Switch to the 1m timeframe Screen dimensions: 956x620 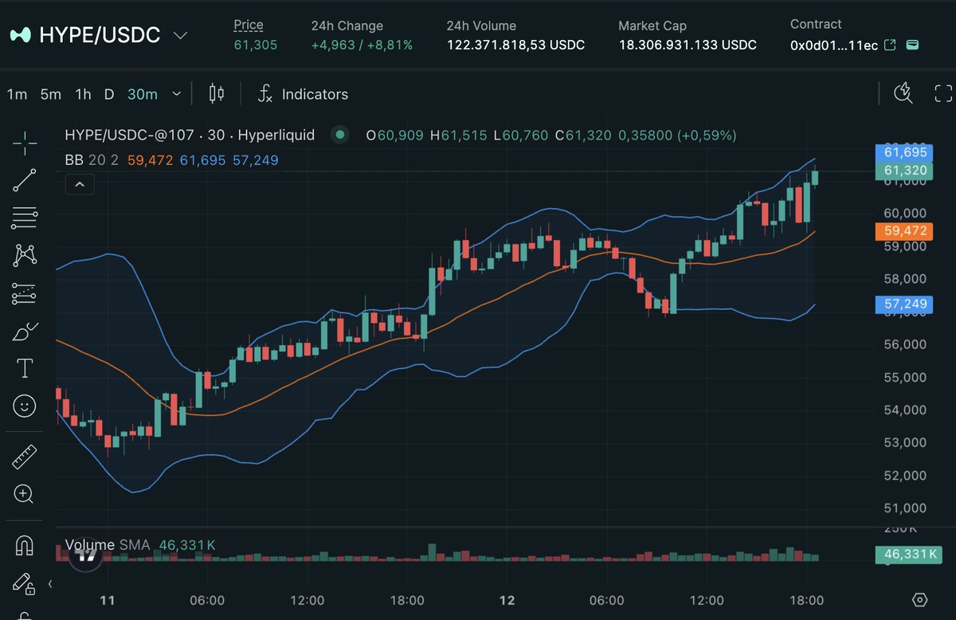click(x=17, y=94)
